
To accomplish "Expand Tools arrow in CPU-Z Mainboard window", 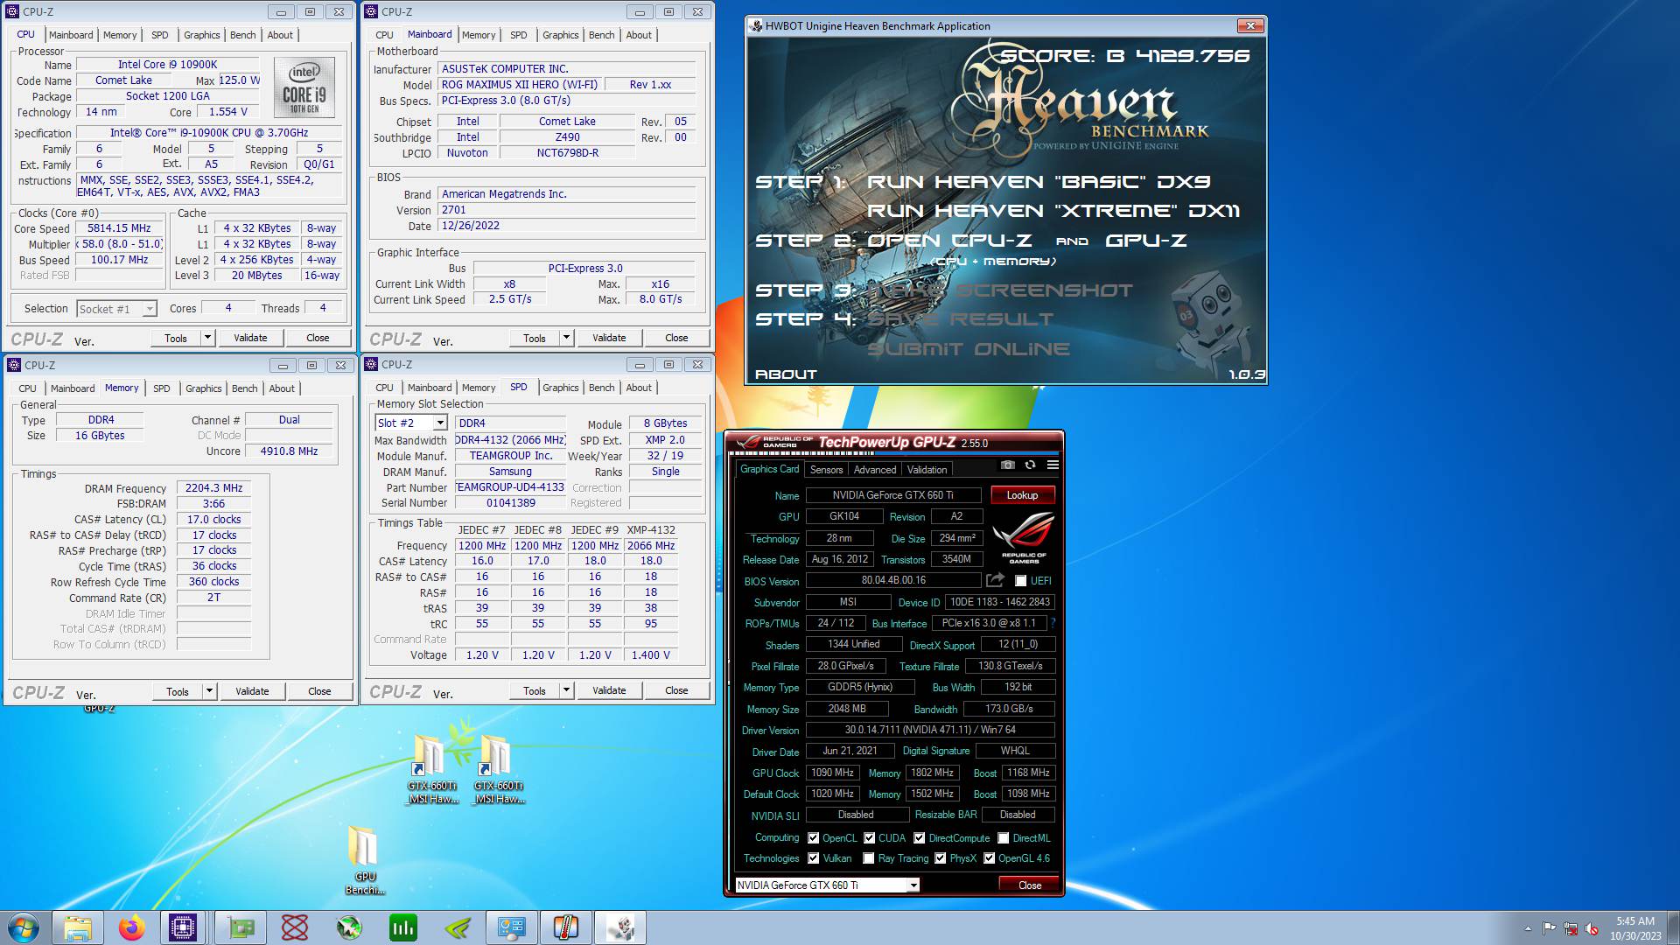I will pyautogui.click(x=566, y=338).
